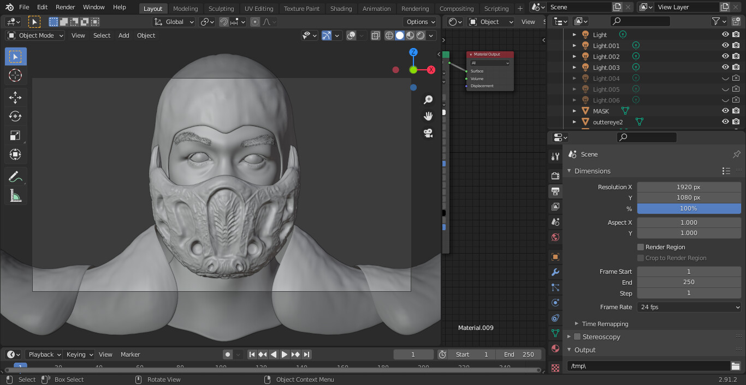
Task: Choose the Move tool
Action: click(15, 98)
